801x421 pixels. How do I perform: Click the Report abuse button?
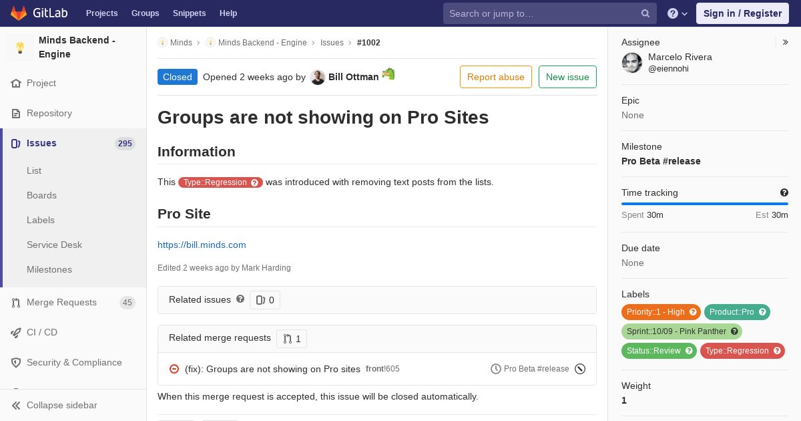point(496,78)
